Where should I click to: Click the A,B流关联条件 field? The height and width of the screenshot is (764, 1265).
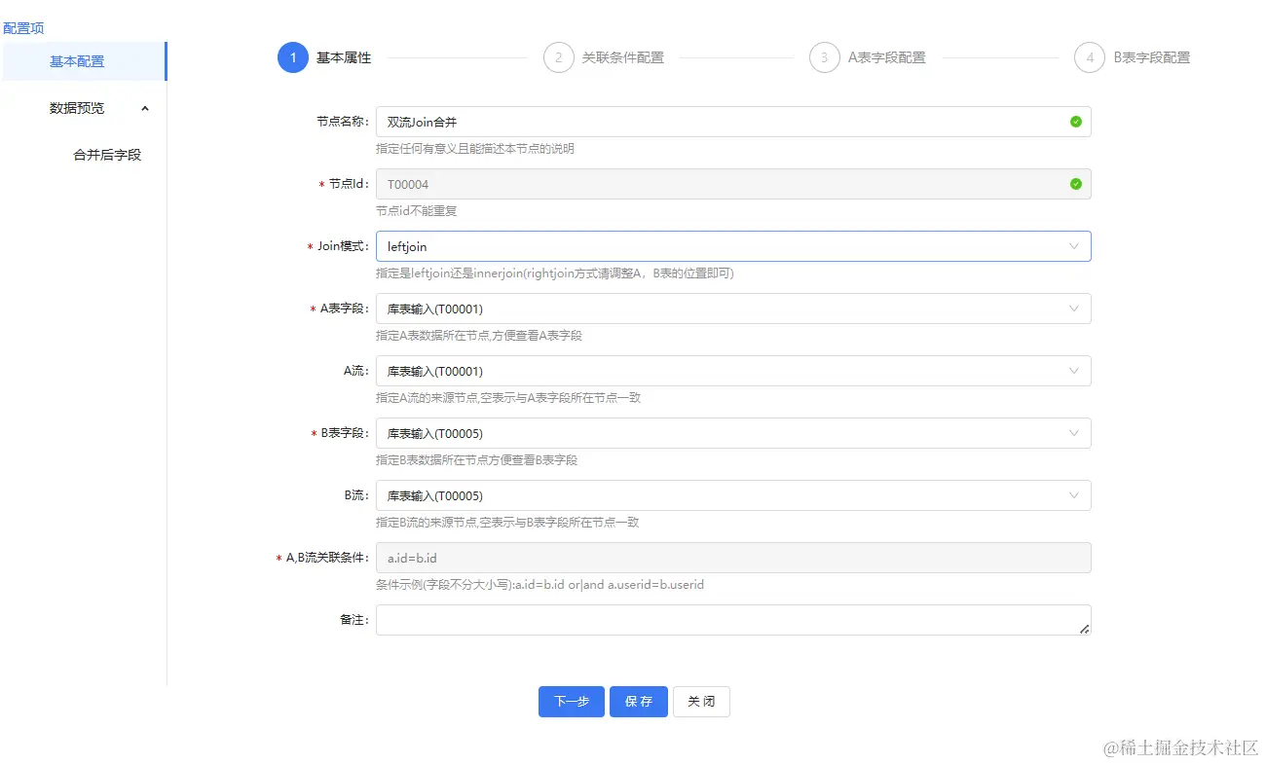coord(733,558)
